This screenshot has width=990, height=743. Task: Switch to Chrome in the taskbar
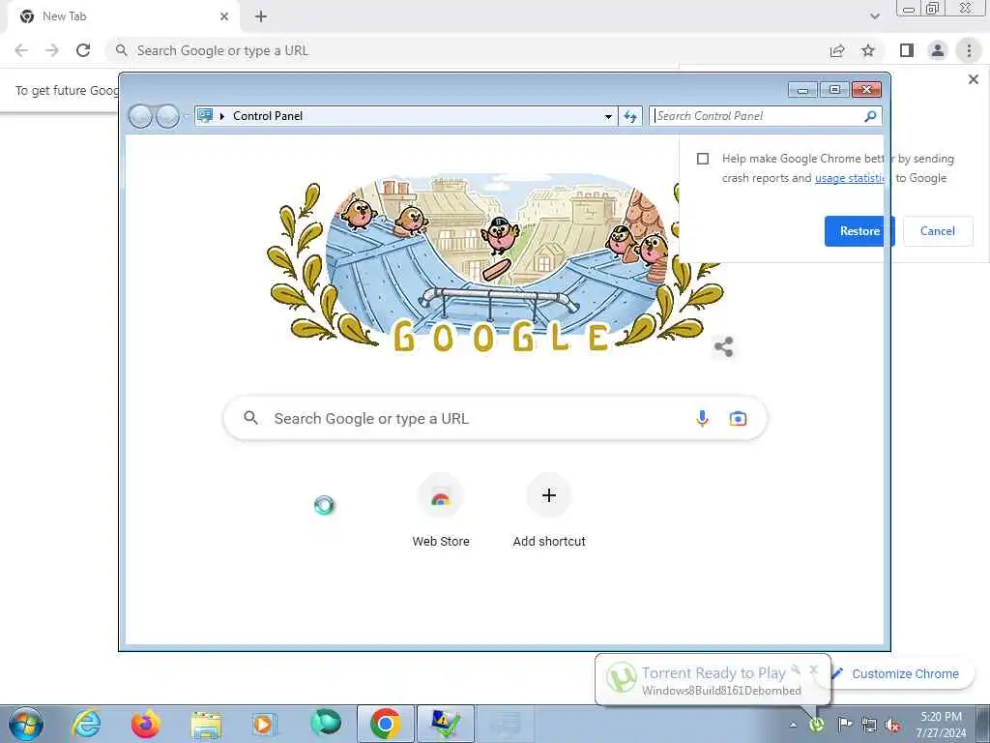tap(385, 724)
